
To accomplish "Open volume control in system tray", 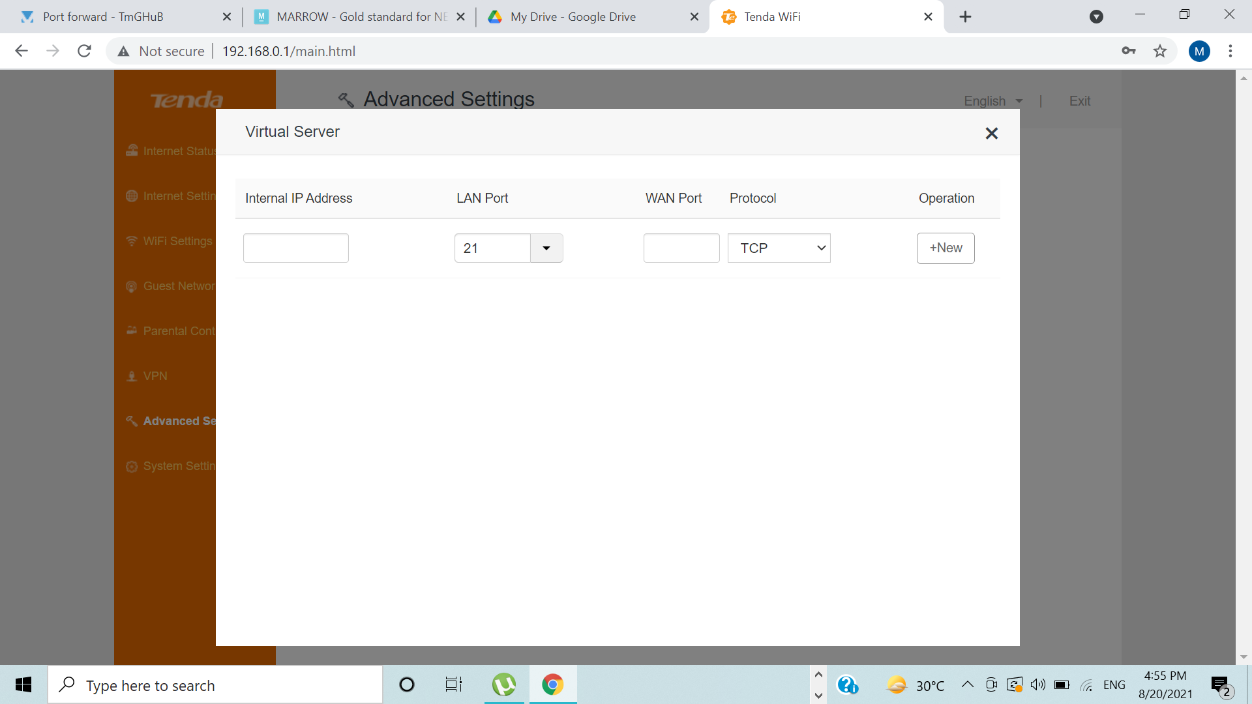I will coord(1037,684).
